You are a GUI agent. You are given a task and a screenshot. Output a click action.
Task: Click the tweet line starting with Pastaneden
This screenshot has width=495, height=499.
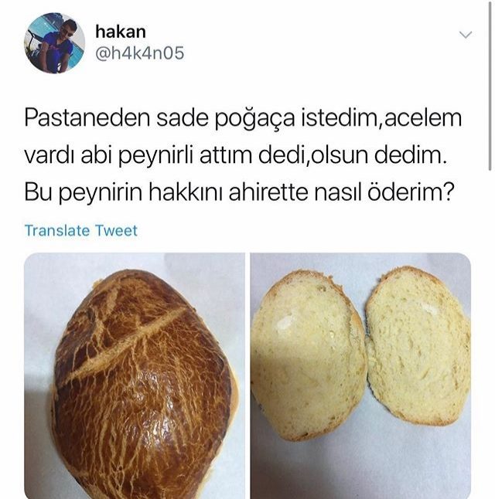(243, 119)
